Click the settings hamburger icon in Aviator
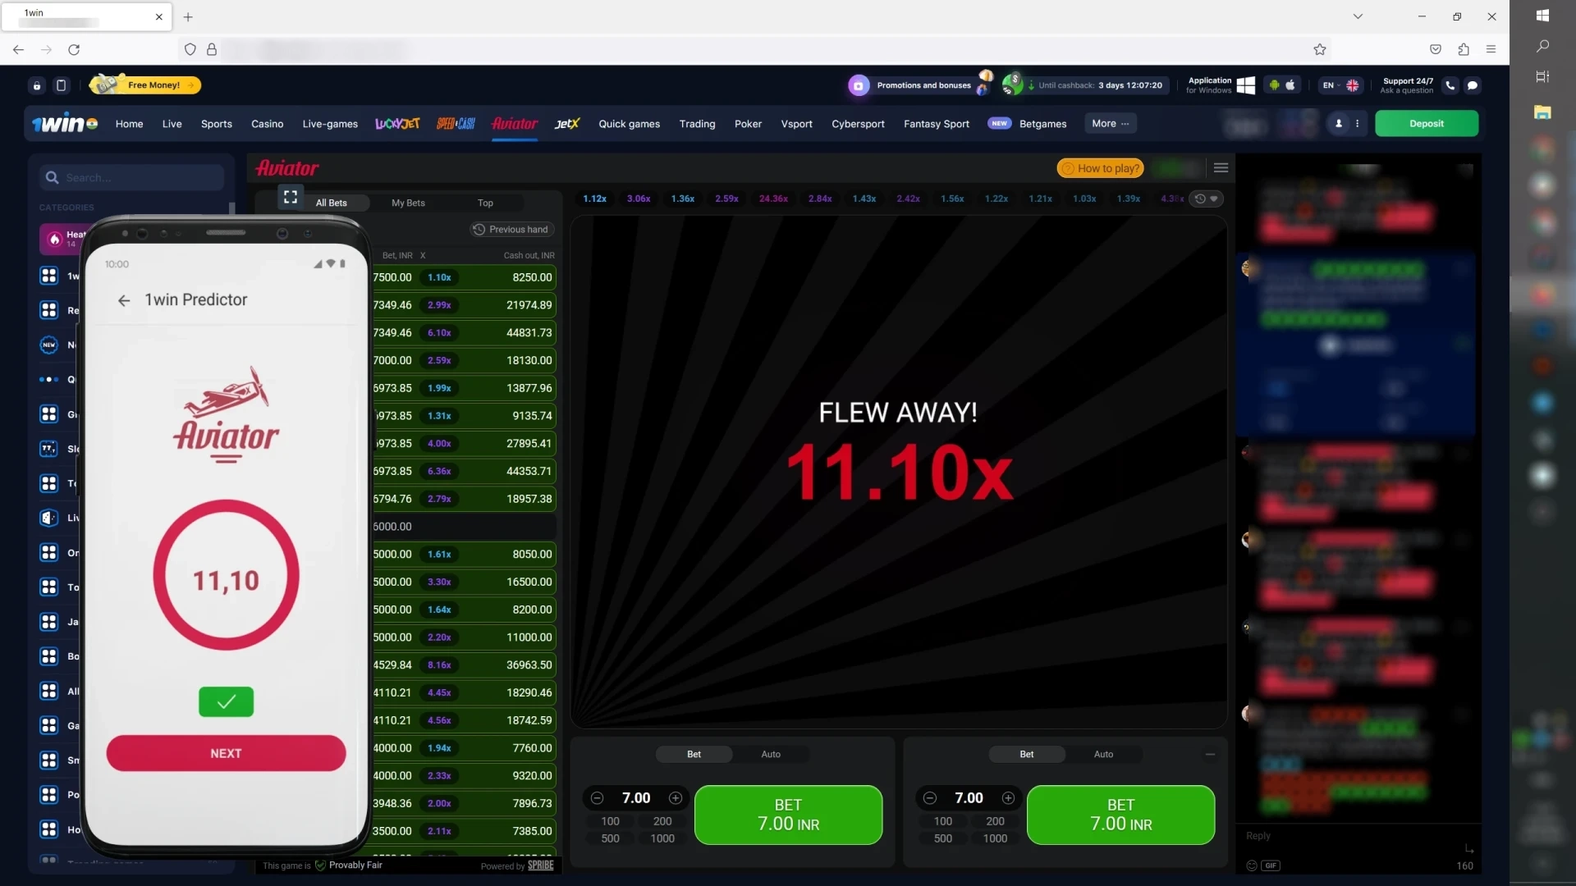This screenshot has height=886, width=1576. [1221, 167]
